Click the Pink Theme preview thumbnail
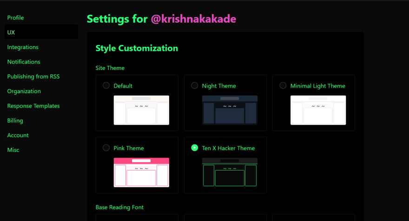This screenshot has height=221, width=409. coord(141,172)
